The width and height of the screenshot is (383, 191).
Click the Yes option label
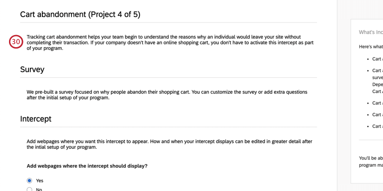pos(40,181)
